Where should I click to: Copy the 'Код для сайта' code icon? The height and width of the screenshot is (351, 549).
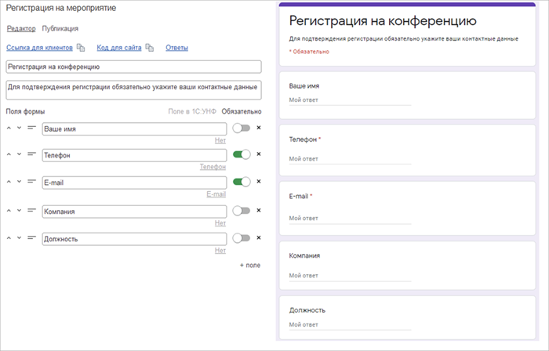coord(149,49)
